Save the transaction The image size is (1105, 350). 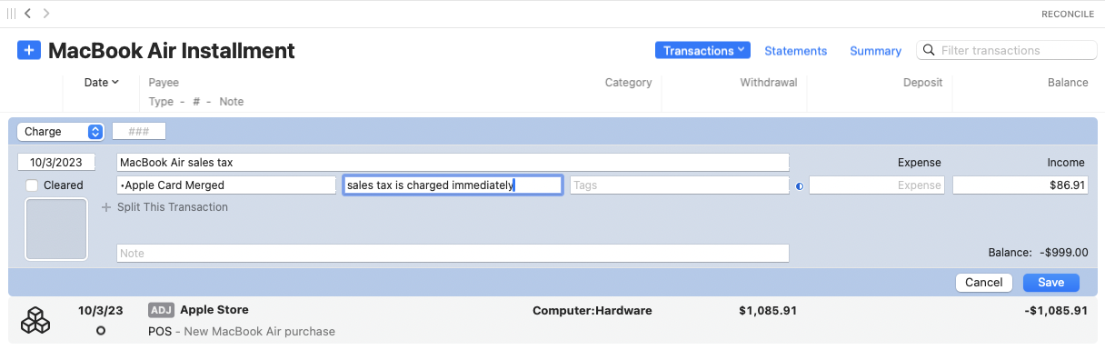pos(1050,283)
